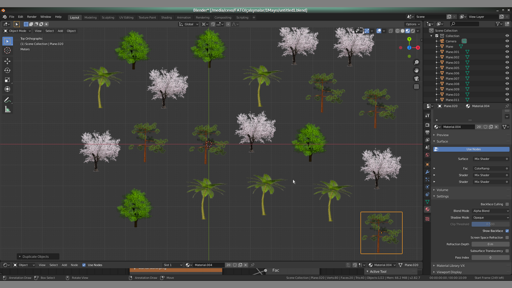The image size is (512, 288).
Task: Select the Scale tool in the toolbar
Action: (7, 80)
